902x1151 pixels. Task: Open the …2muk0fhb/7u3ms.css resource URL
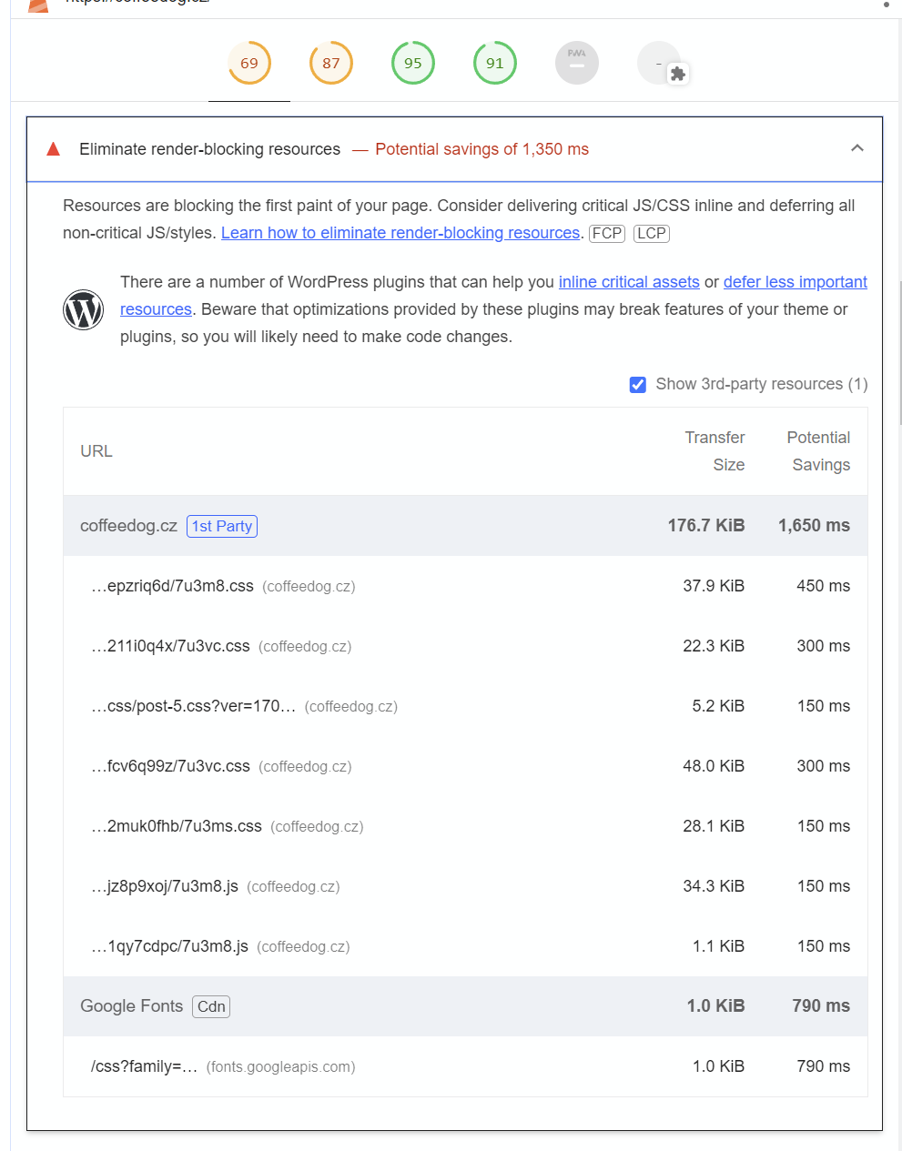[177, 826]
